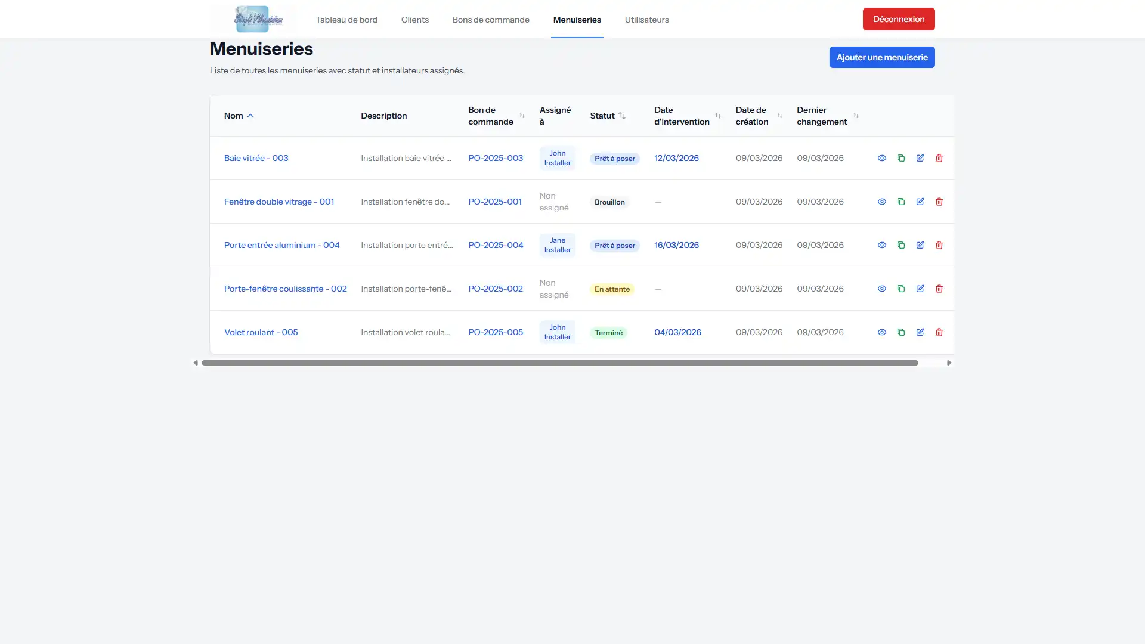Delete the Baie vitrée - 003 row
This screenshot has height=644, width=1145.
[x=939, y=158]
